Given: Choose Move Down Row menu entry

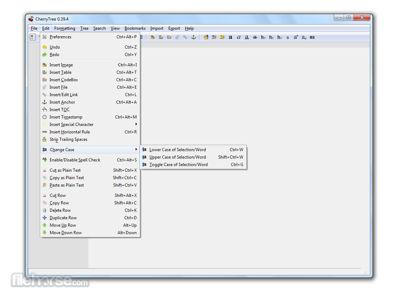Looking at the screenshot, I should click(x=90, y=233).
